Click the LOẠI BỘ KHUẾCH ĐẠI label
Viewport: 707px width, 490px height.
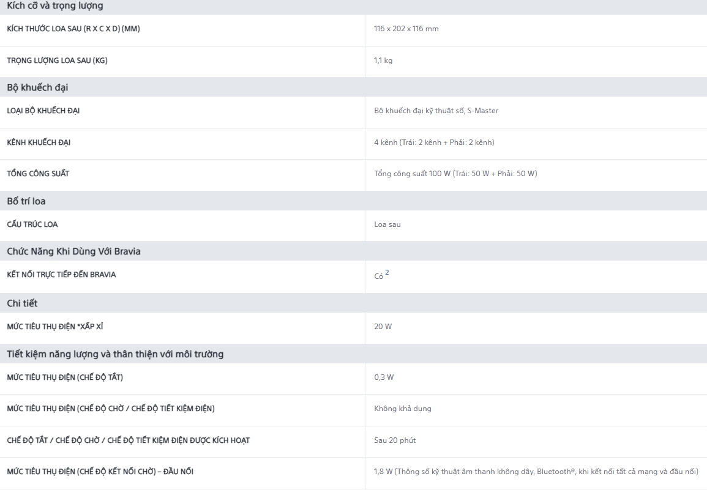point(43,111)
